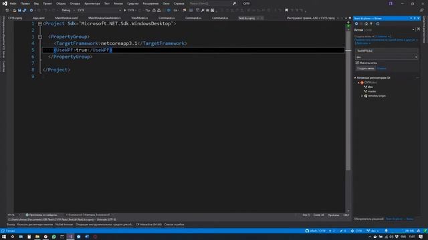Collapse the PropertyGroup fold on line 3
This screenshot has height=240, width=428.
[40, 37]
